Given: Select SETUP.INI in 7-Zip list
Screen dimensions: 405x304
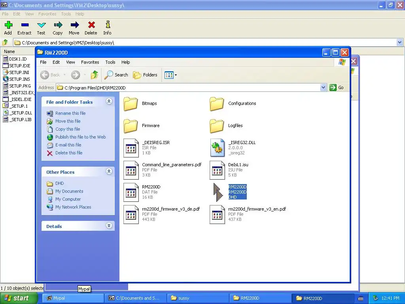Looking at the screenshot, I should coord(16,72).
